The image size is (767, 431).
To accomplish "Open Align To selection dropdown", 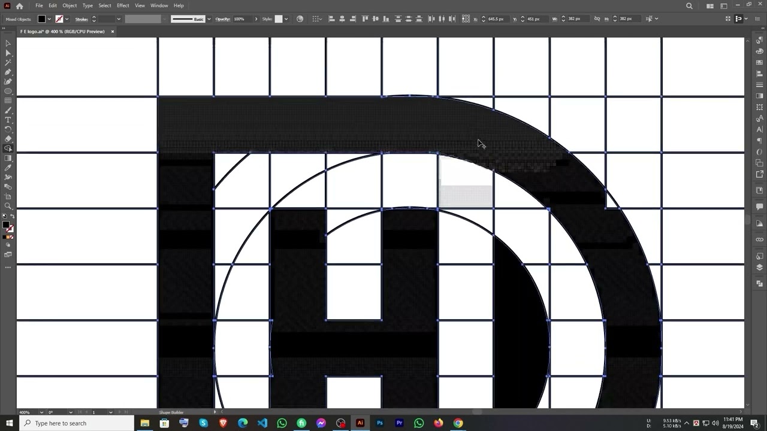I will (x=318, y=19).
